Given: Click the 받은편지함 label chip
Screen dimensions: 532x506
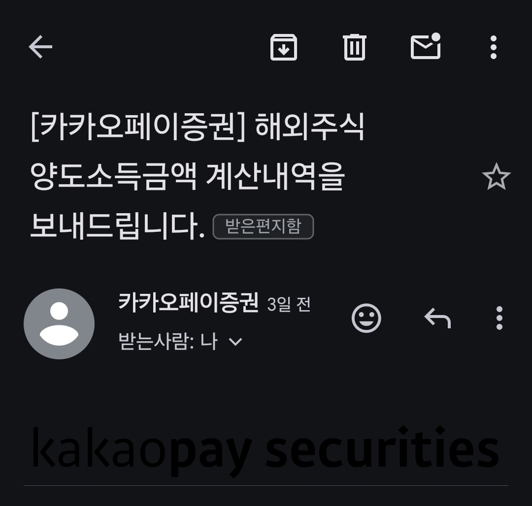Looking at the screenshot, I should [x=263, y=226].
